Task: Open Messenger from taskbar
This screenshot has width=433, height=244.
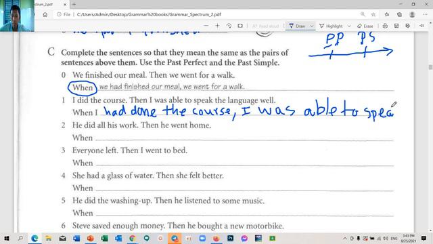Action: [x=244, y=238]
